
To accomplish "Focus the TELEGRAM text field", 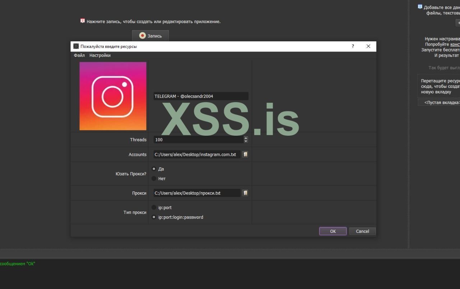I will coord(201,96).
